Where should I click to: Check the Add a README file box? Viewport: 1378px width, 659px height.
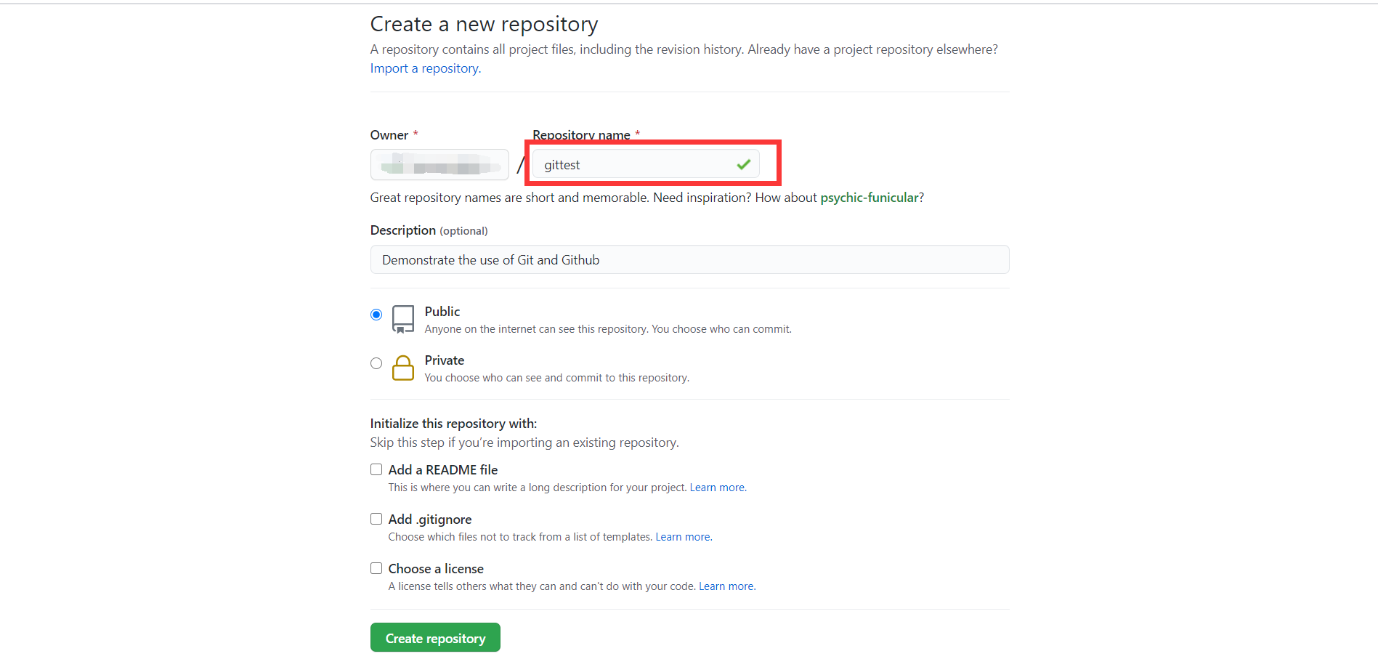pyautogui.click(x=376, y=469)
